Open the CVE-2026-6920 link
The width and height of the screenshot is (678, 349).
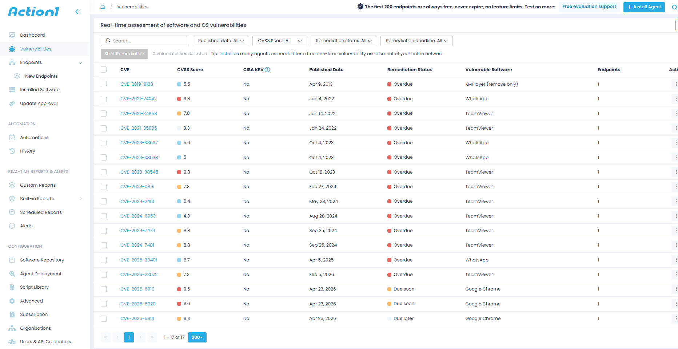[138, 304]
